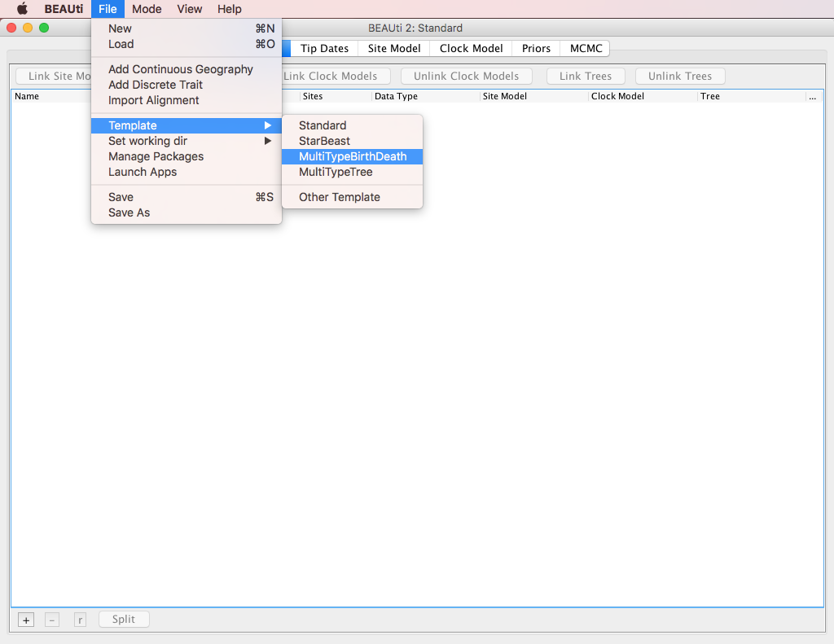Switch to the MCMC tab
Viewport: 834px width, 644px height.
click(x=586, y=48)
